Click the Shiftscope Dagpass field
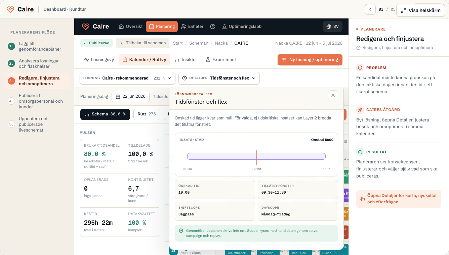Screen dimensions: 449x255 [x=215, y=211]
